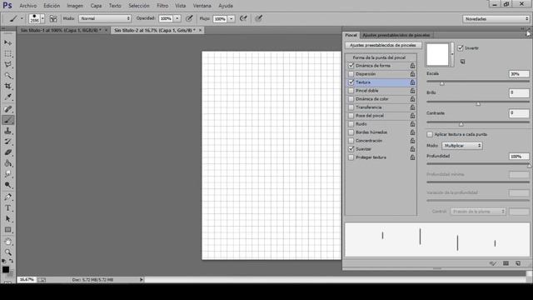Click the Contraste slider handle

coord(461,124)
